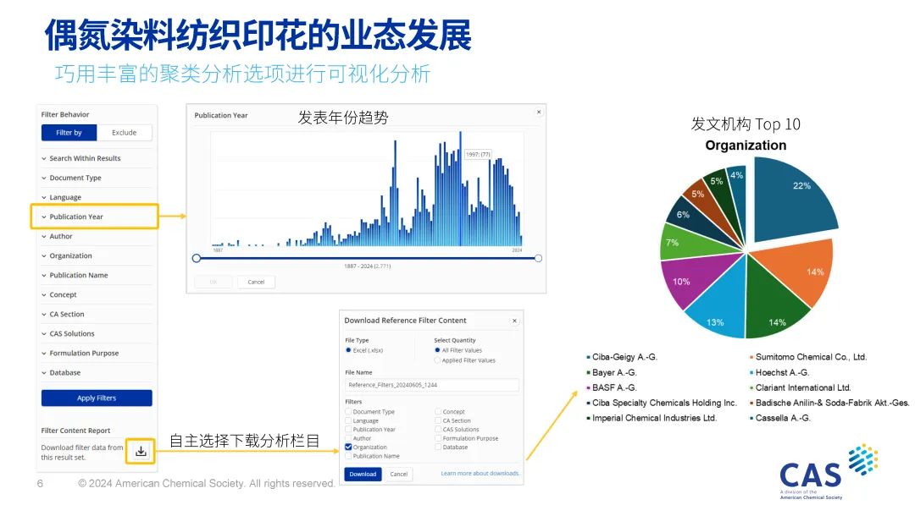
Task: Click the highlighted 1997 bar in chart
Action: 460,189
